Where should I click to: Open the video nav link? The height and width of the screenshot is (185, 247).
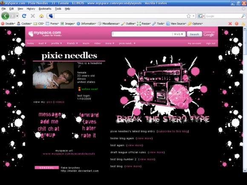[x=98, y=43]
